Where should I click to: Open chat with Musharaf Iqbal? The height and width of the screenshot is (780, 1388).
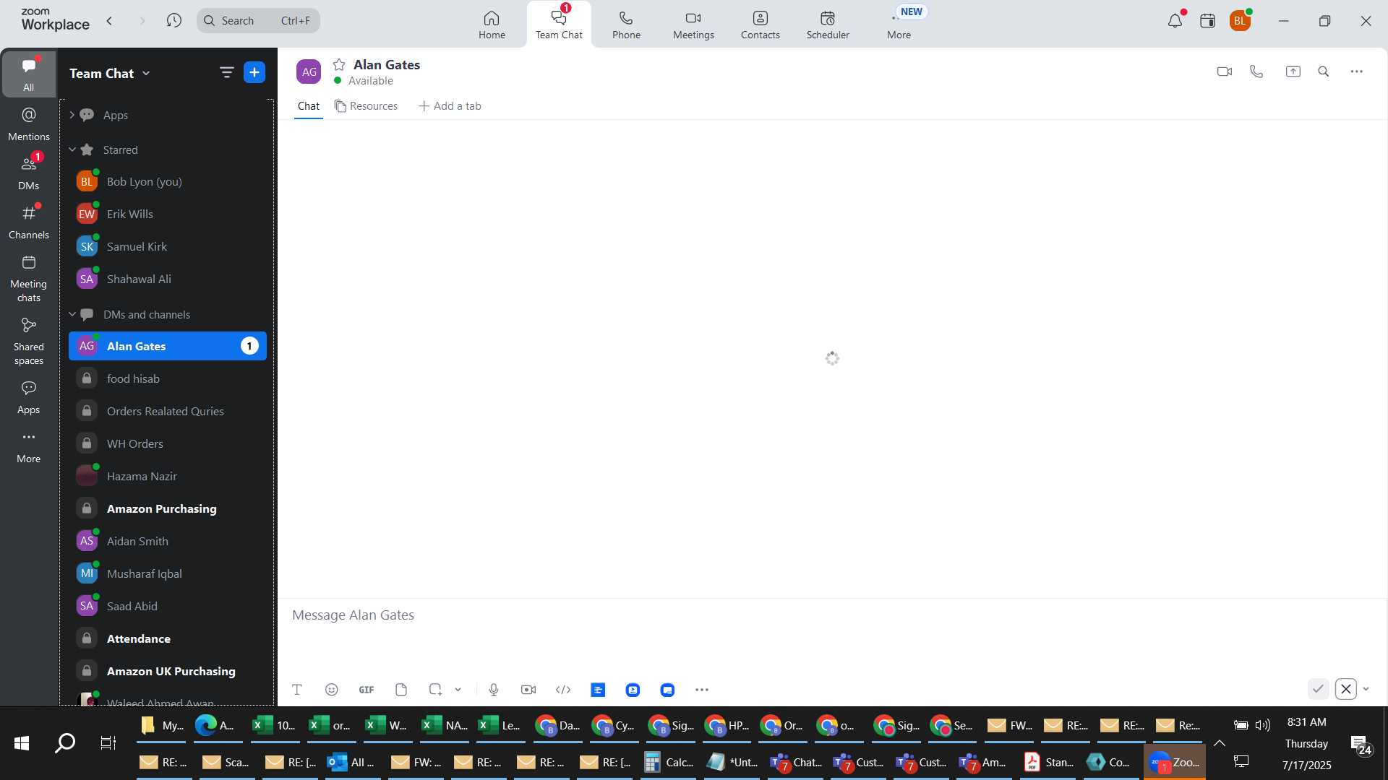168,573
